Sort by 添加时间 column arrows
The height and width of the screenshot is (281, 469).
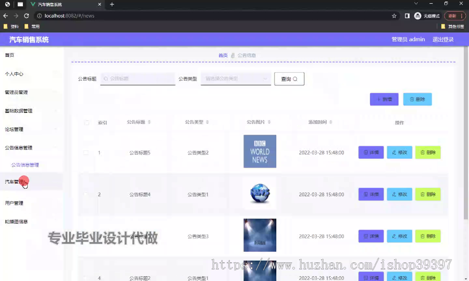(x=331, y=122)
